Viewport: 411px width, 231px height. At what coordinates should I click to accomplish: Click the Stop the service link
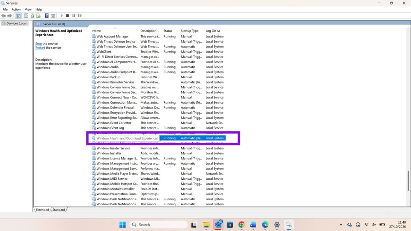(39, 44)
